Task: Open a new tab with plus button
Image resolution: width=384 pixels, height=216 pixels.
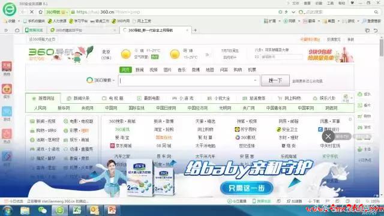Action: (195, 30)
